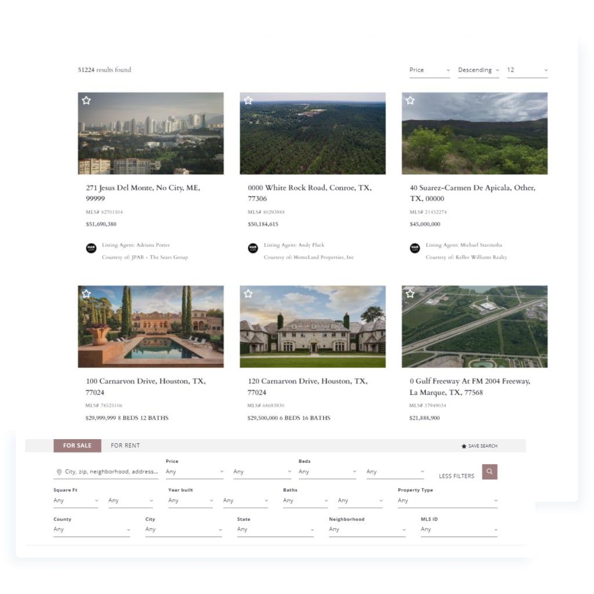Image resolution: width=594 pixels, height=594 pixels.
Task: Favorite the 0000 White Rock Road listing star
Action: [x=248, y=100]
